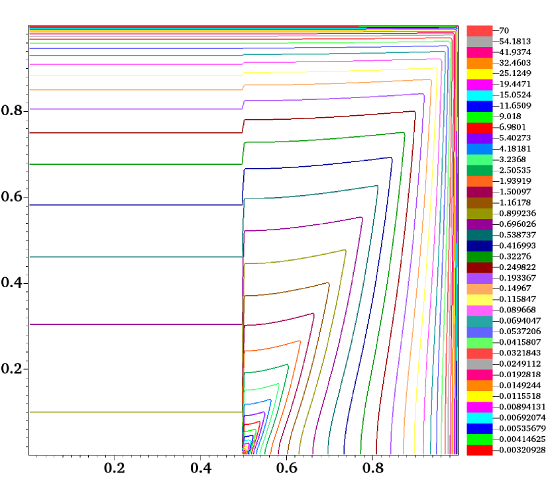550x491 pixels.
Task: Click the red swatch labeled 6.9801
Action: [480, 128]
